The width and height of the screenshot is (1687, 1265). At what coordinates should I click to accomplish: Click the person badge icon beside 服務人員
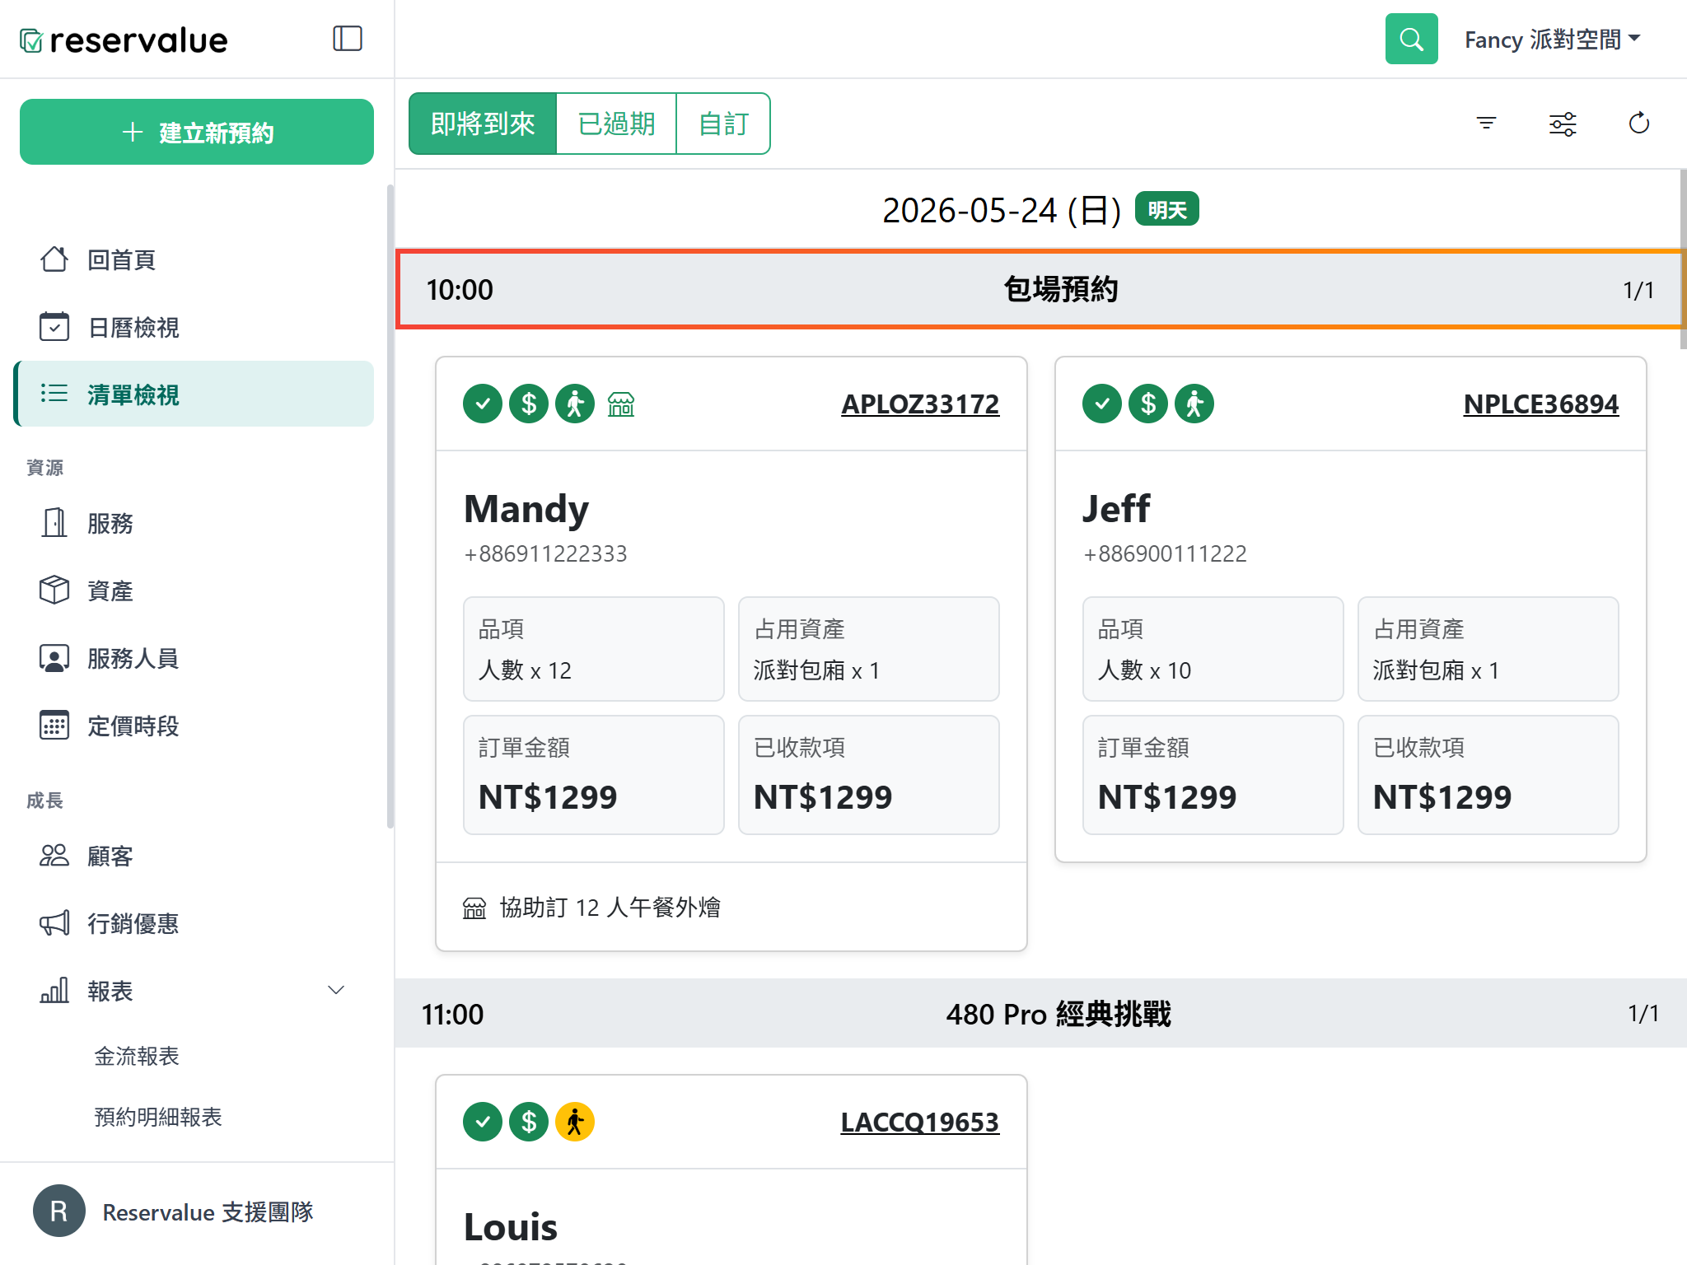(54, 658)
